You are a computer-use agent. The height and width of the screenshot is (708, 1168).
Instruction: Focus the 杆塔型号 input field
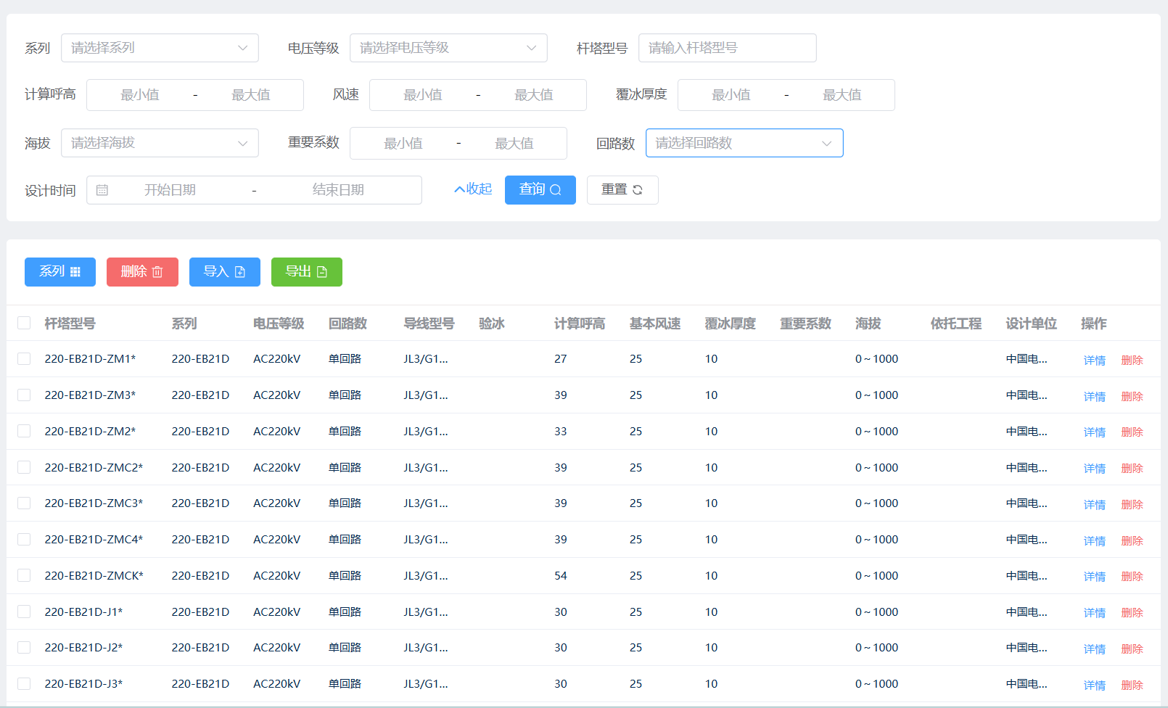(728, 48)
